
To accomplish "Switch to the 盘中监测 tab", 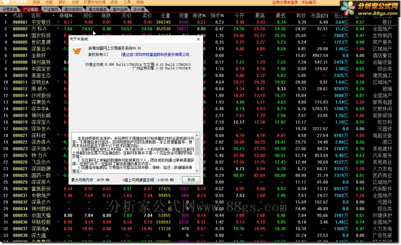I will pos(120,9).
